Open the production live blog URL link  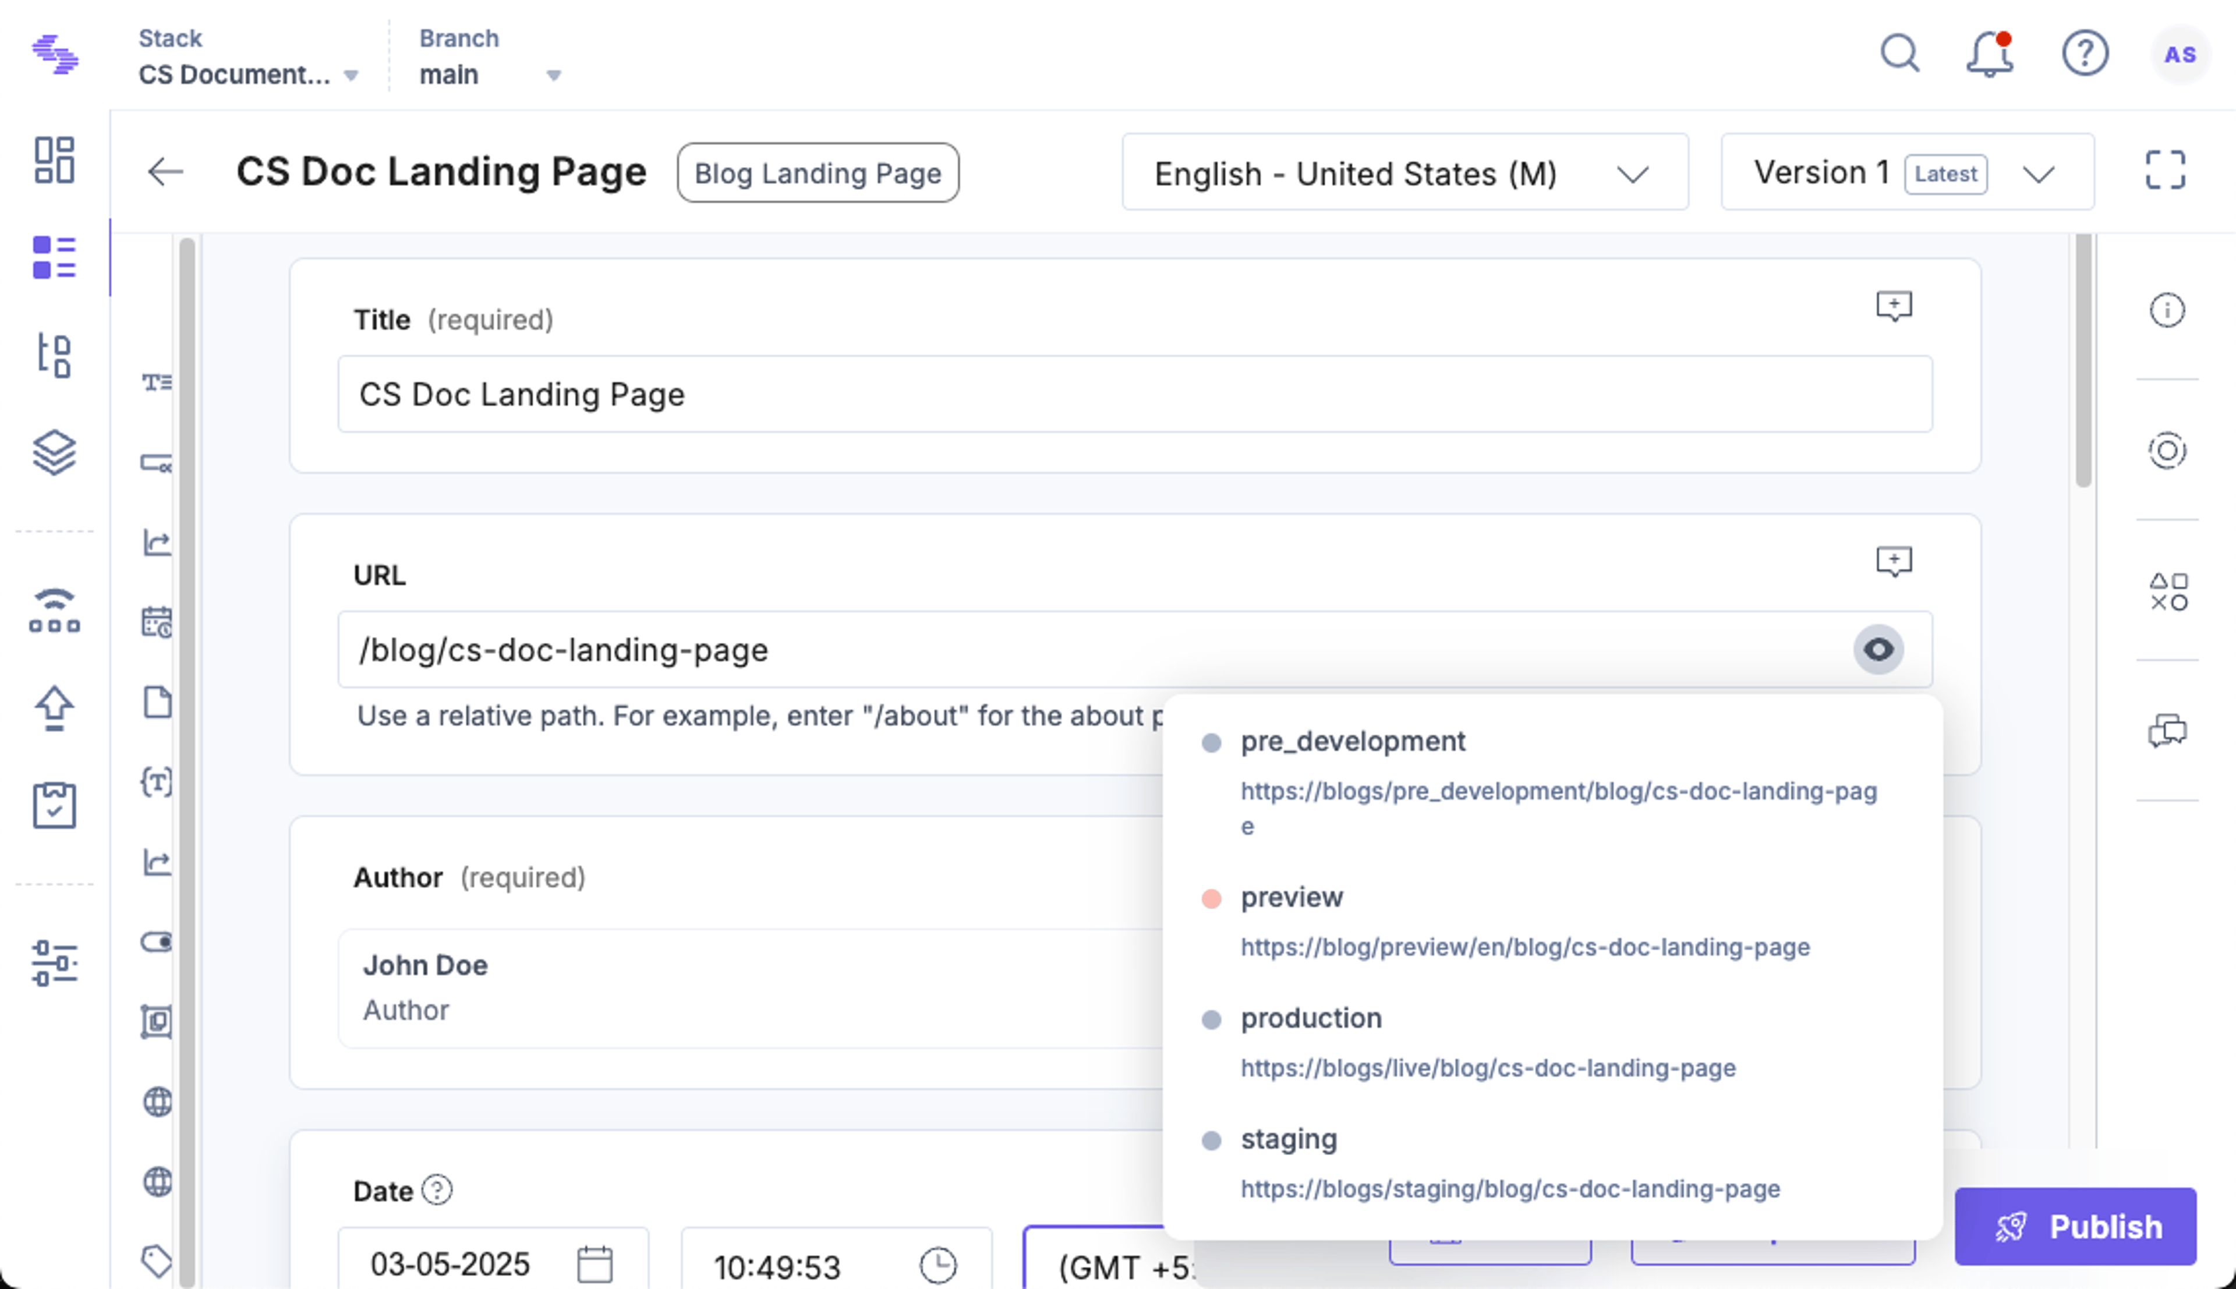tap(1488, 1068)
